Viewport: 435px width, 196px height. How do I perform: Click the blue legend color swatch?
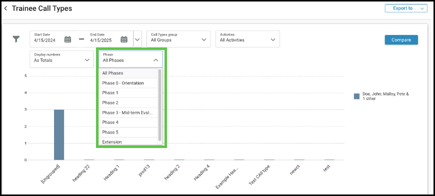356,96
